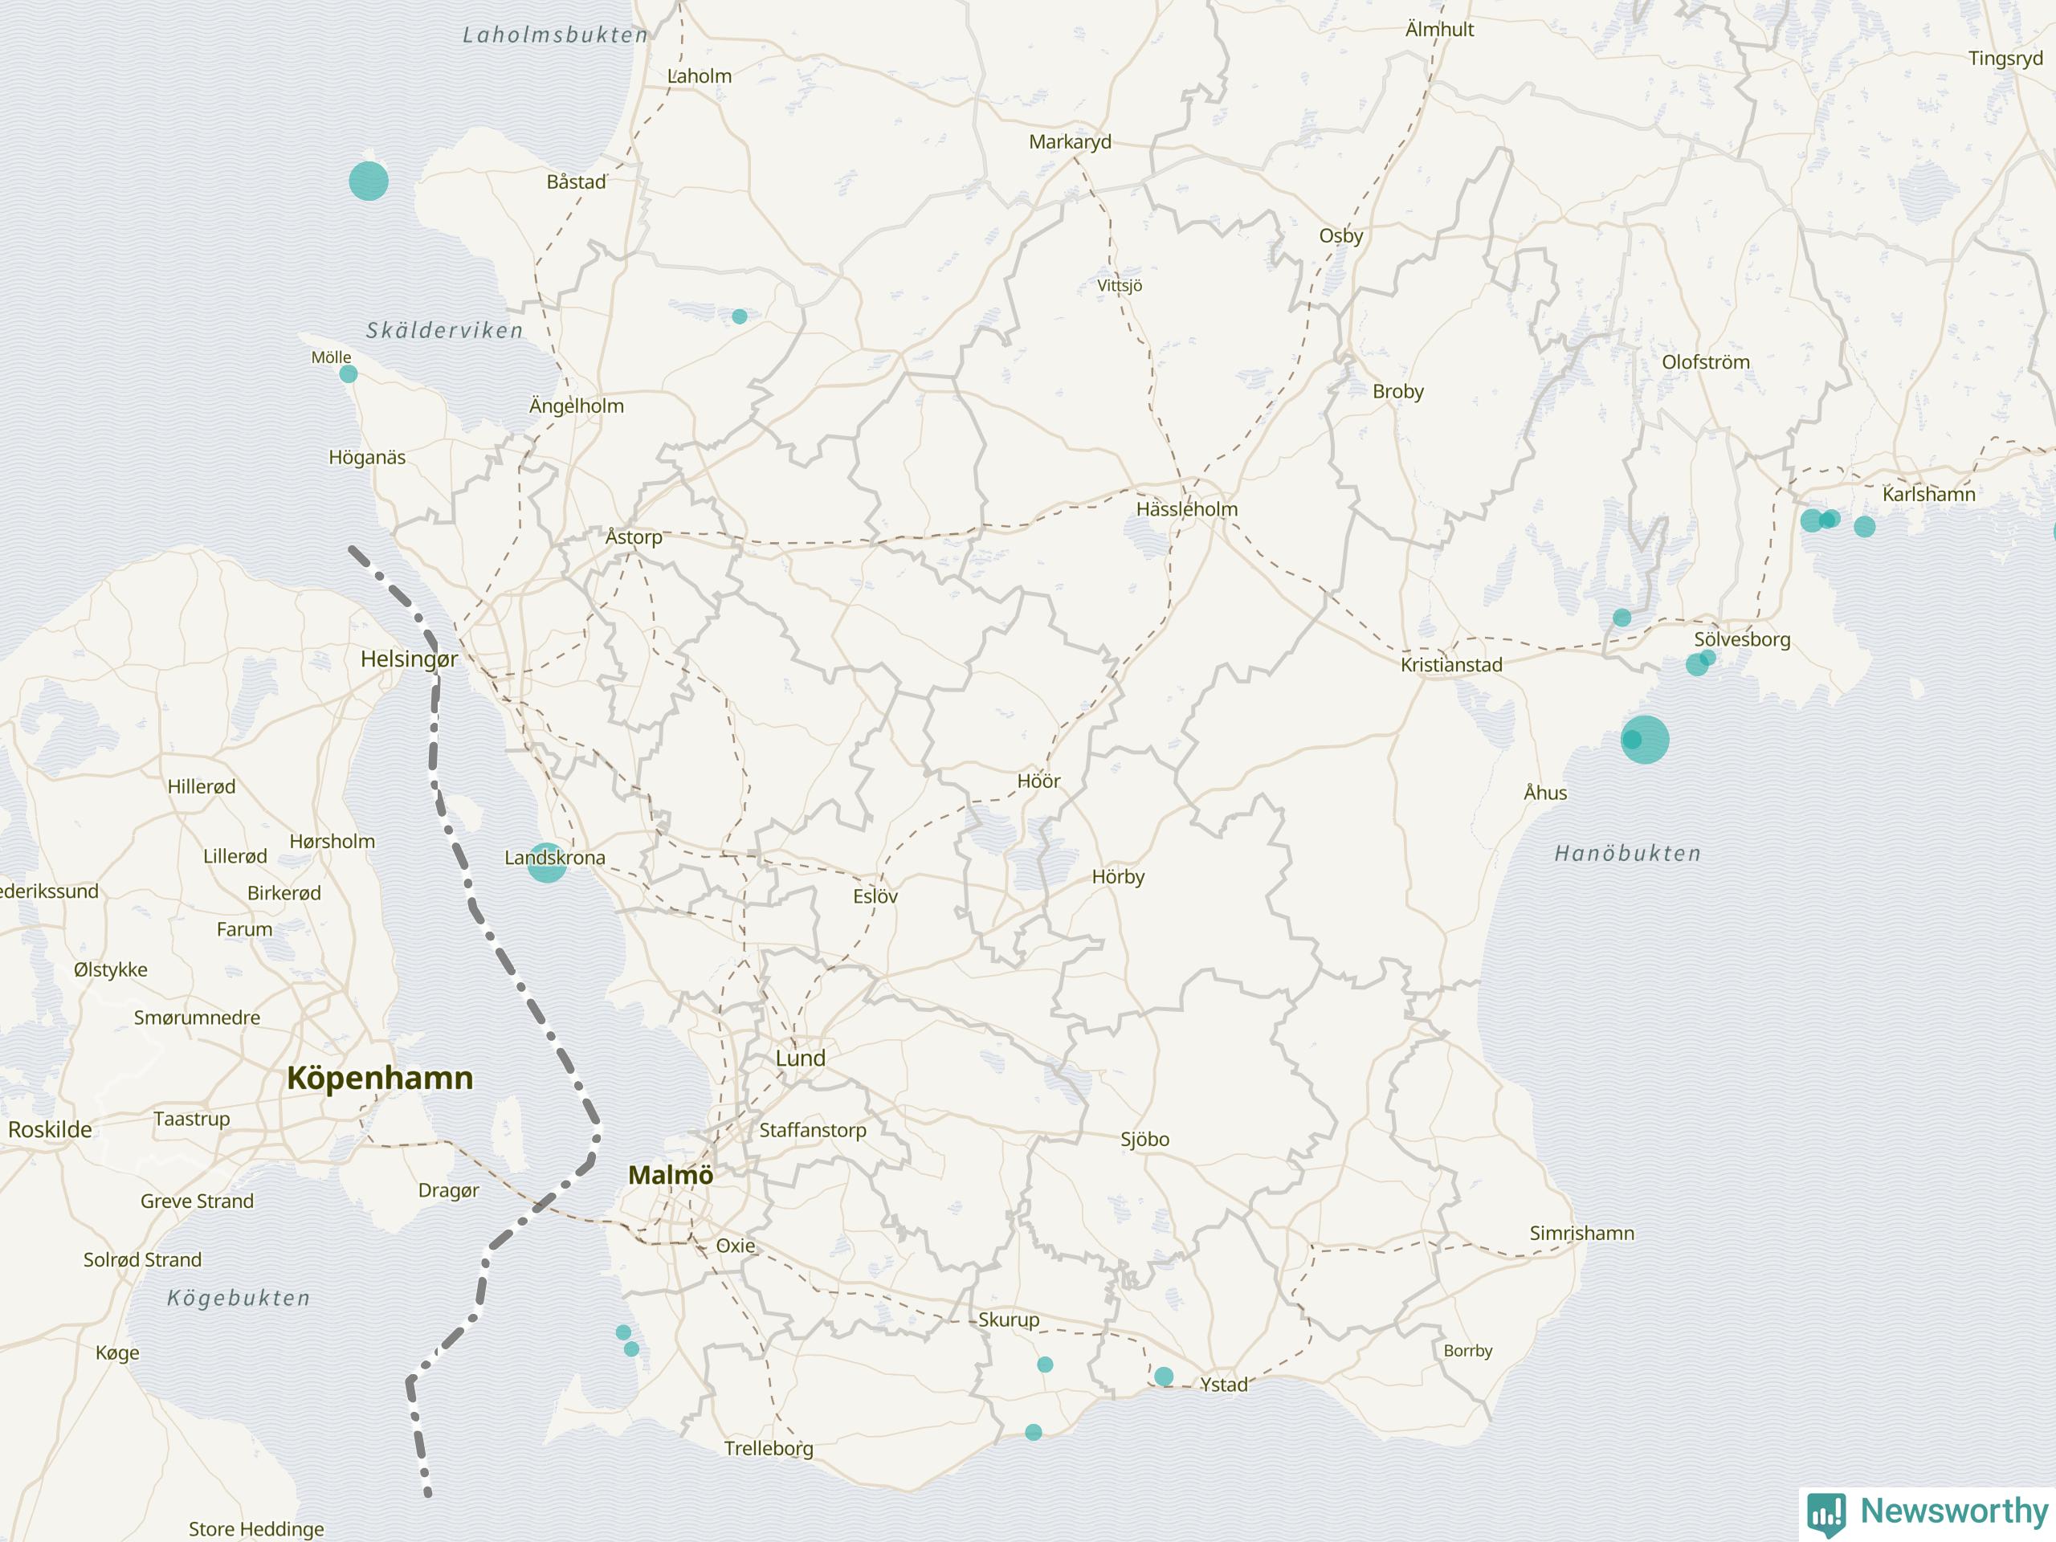
Task: Select the Store Heddinge label
Action: pyautogui.click(x=256, y=1529)
